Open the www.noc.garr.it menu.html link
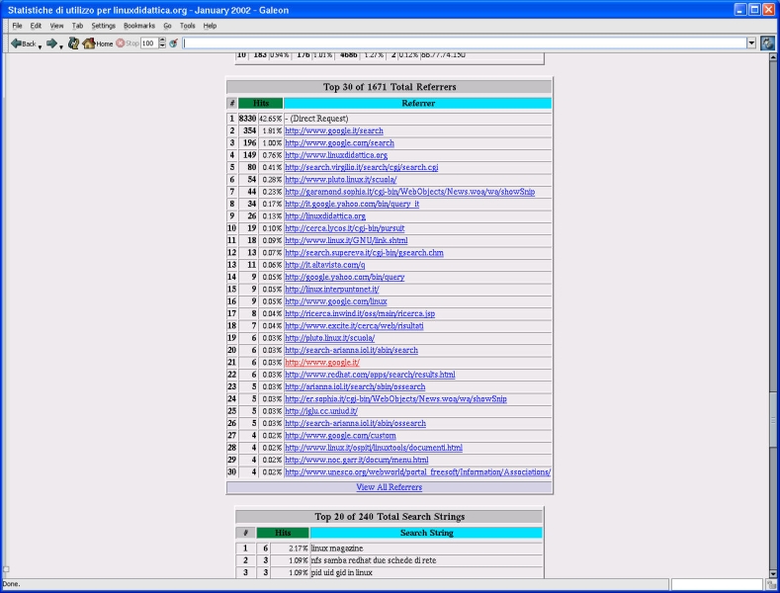The image size is (780, 593). pyautogui.click(x=356, y=461)
